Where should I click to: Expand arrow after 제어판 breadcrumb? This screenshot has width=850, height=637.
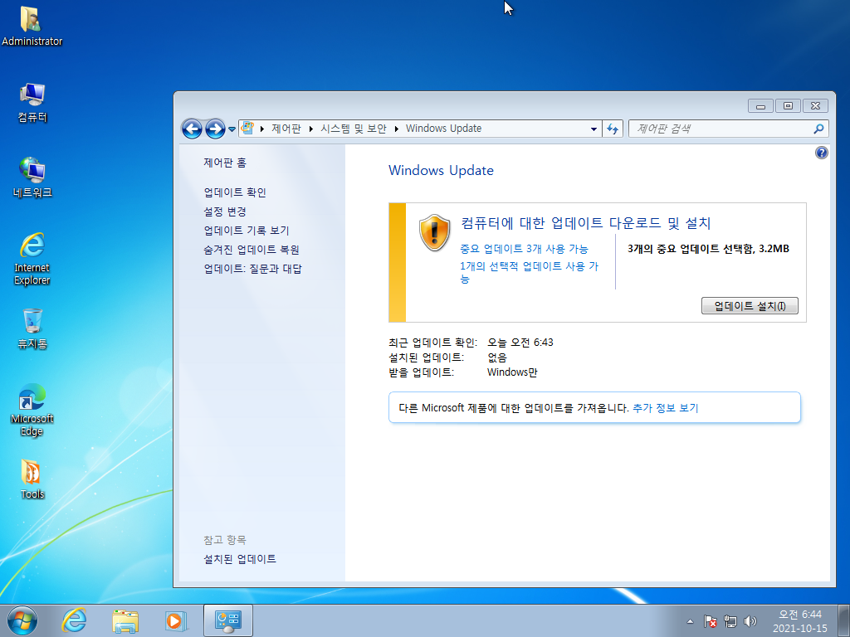310,129
